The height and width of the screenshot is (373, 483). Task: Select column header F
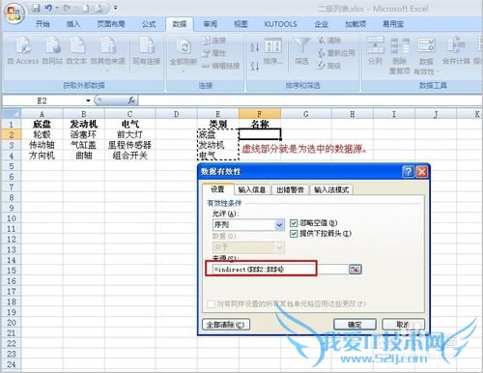pyautogui.click(x=260, y=114)
